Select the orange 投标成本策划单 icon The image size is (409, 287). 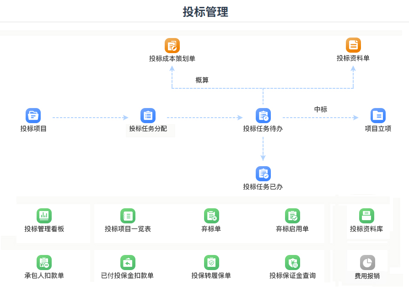click(172, 45)
